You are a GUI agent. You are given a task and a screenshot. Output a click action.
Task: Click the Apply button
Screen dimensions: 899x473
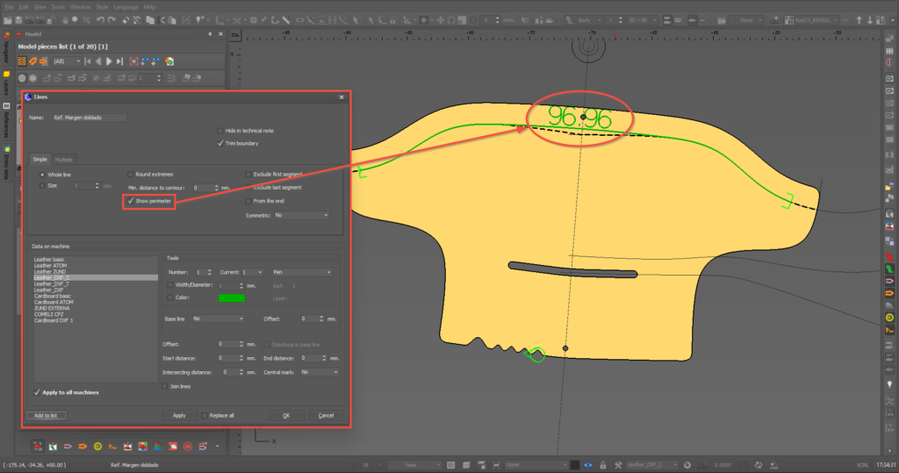[x=179, y=415]
